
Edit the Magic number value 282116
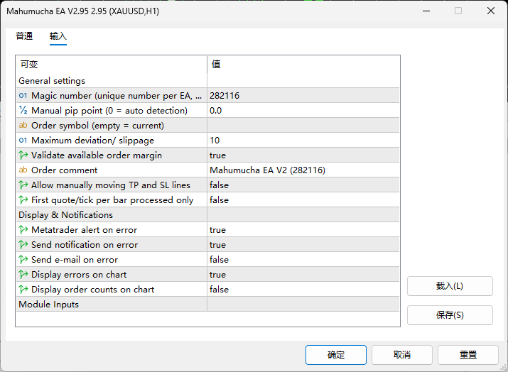coord(303,96)
